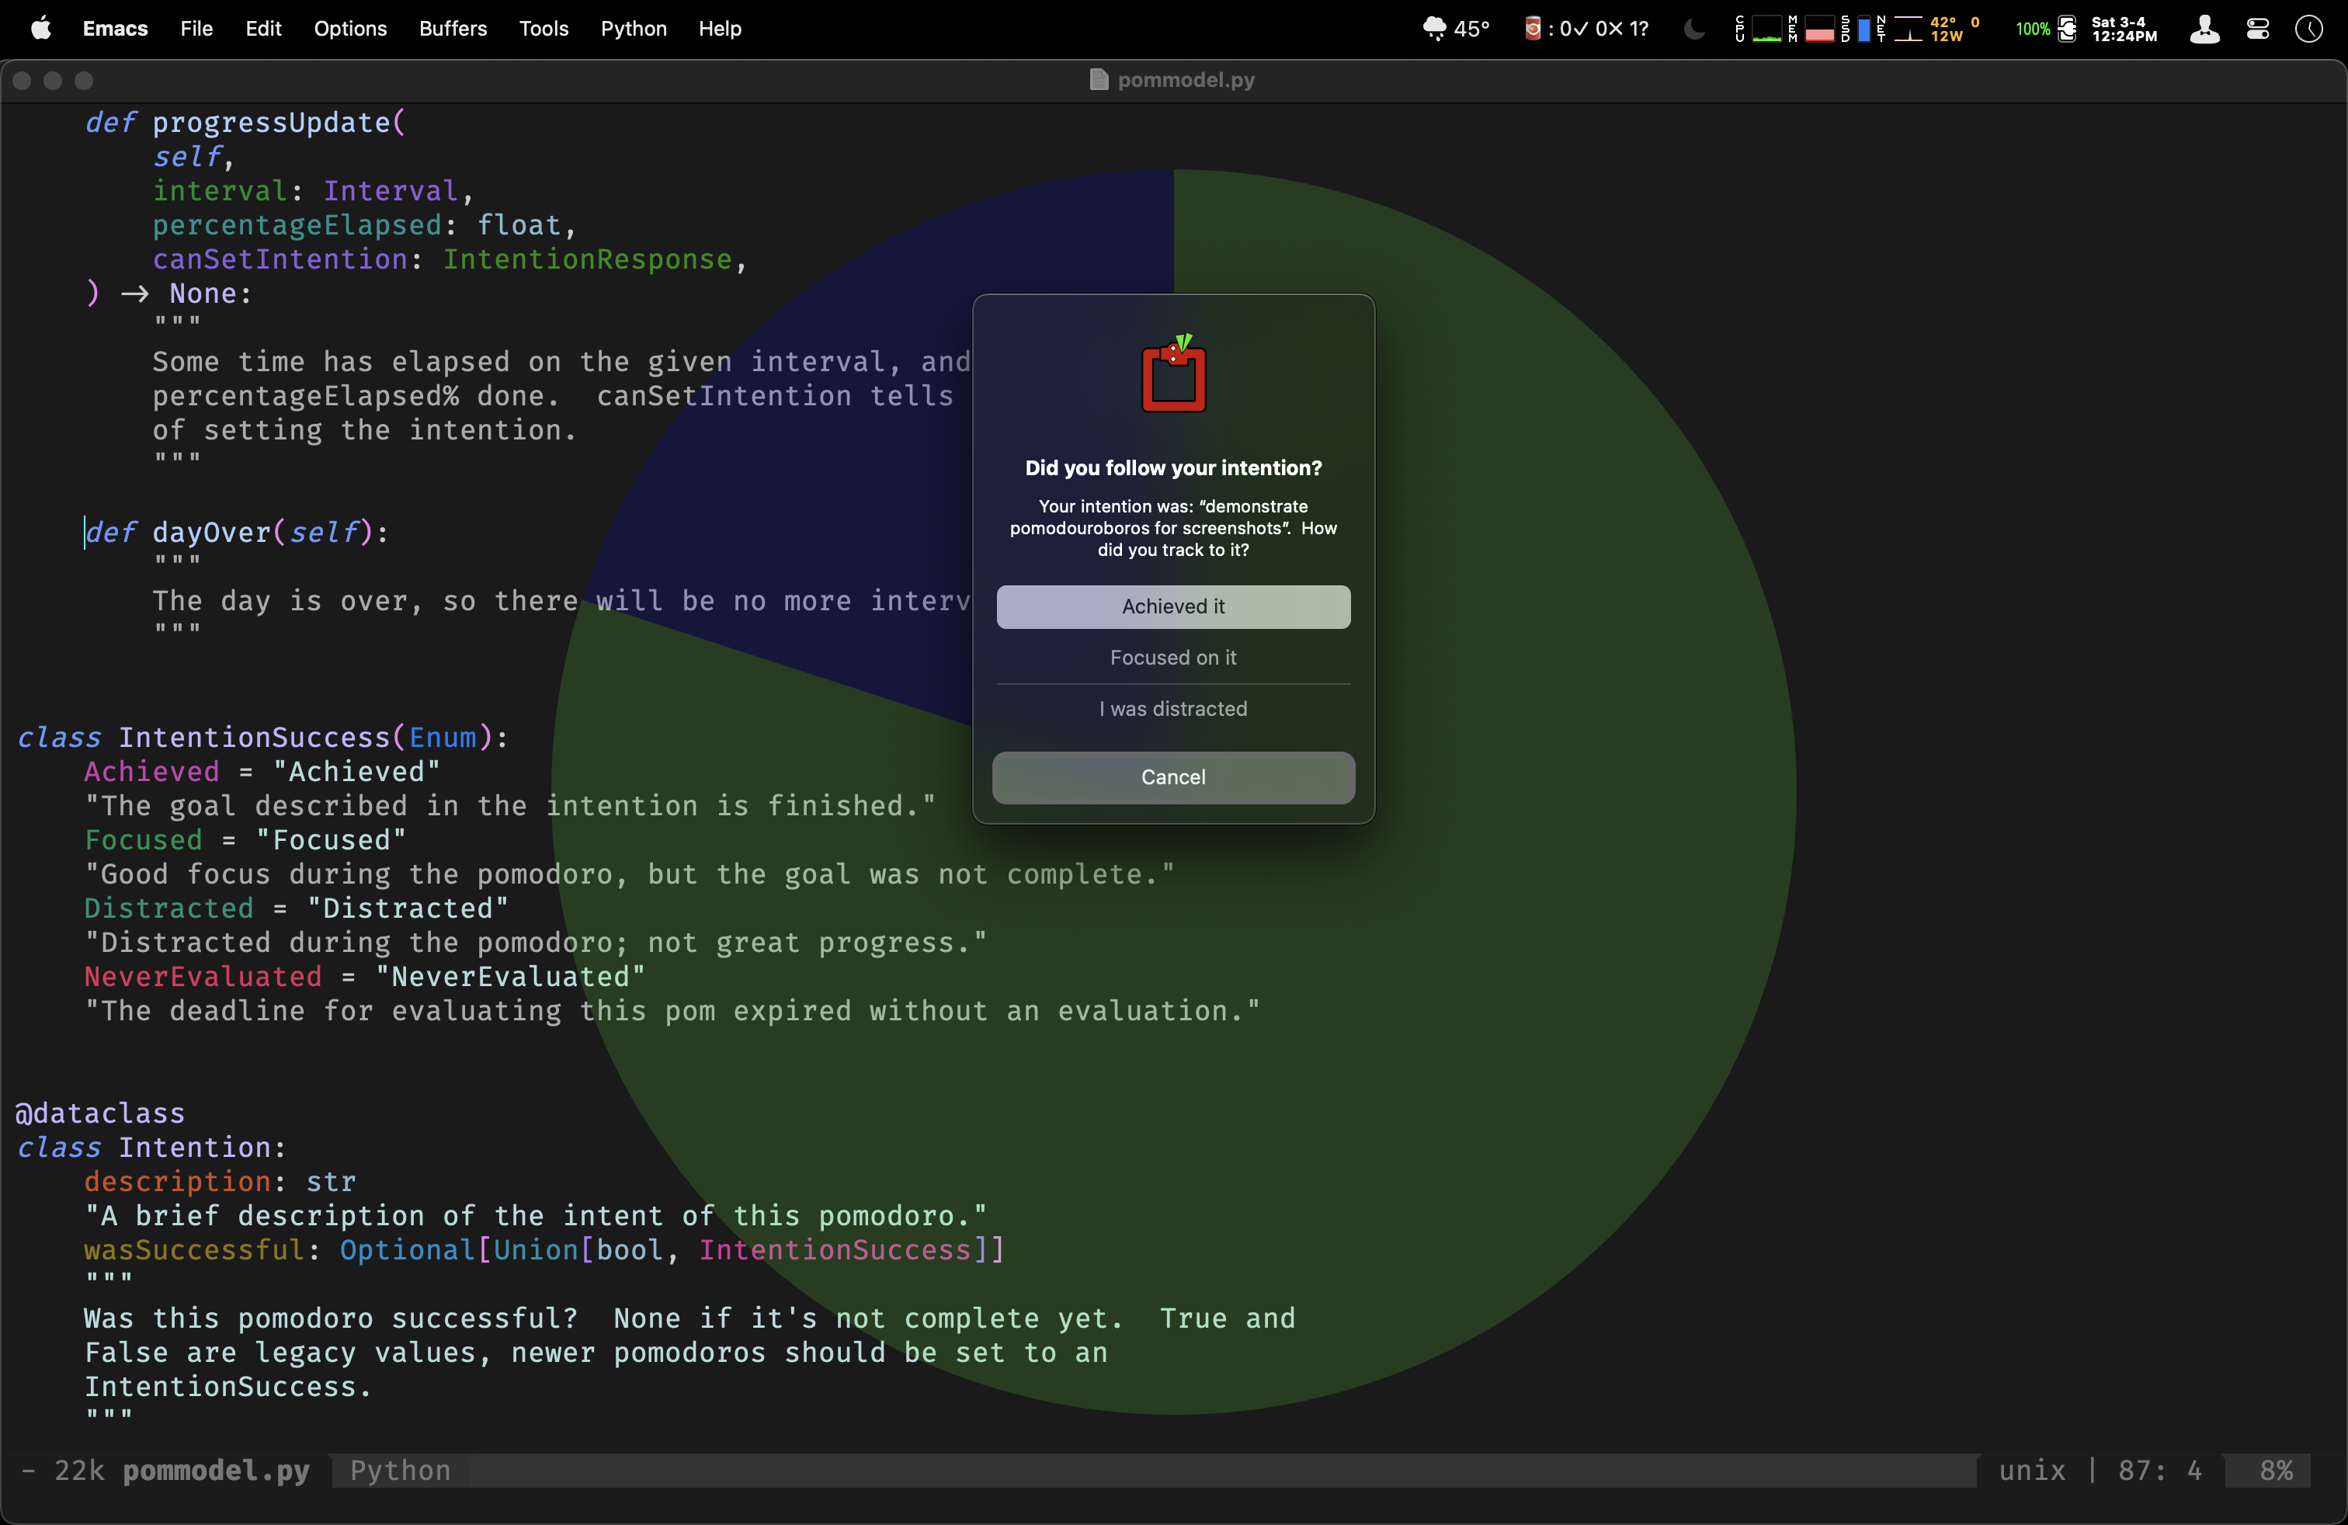
Task: Open the Buffers menu
Action: click(x=453, y=29)
